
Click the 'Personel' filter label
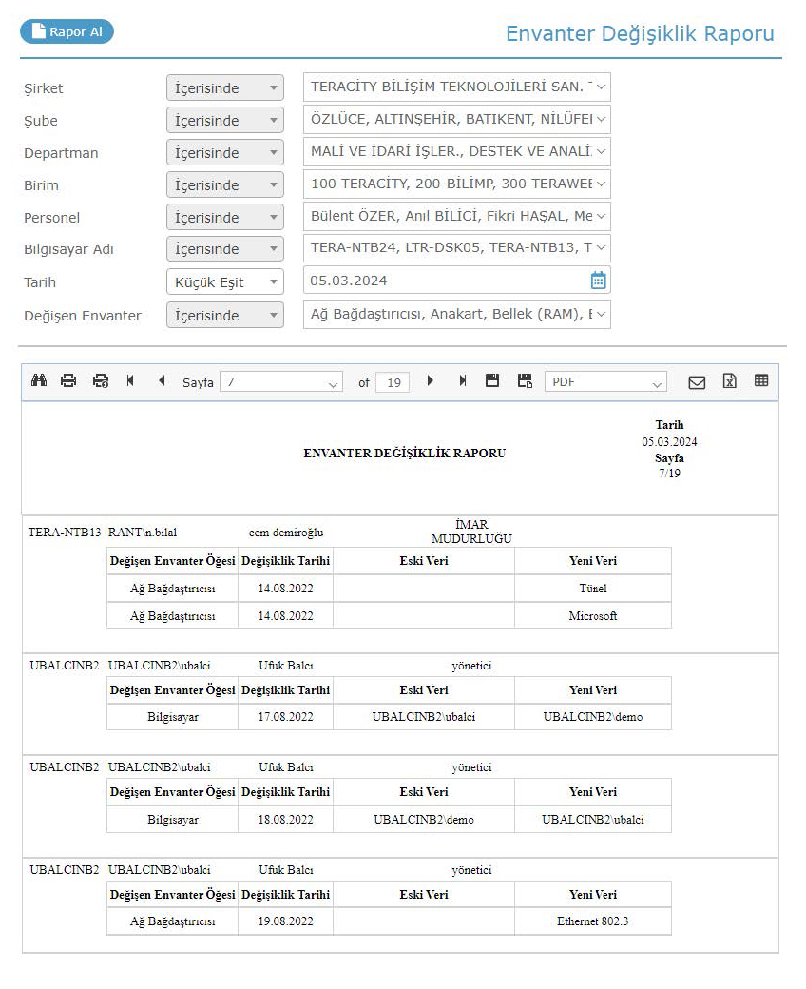51,218
